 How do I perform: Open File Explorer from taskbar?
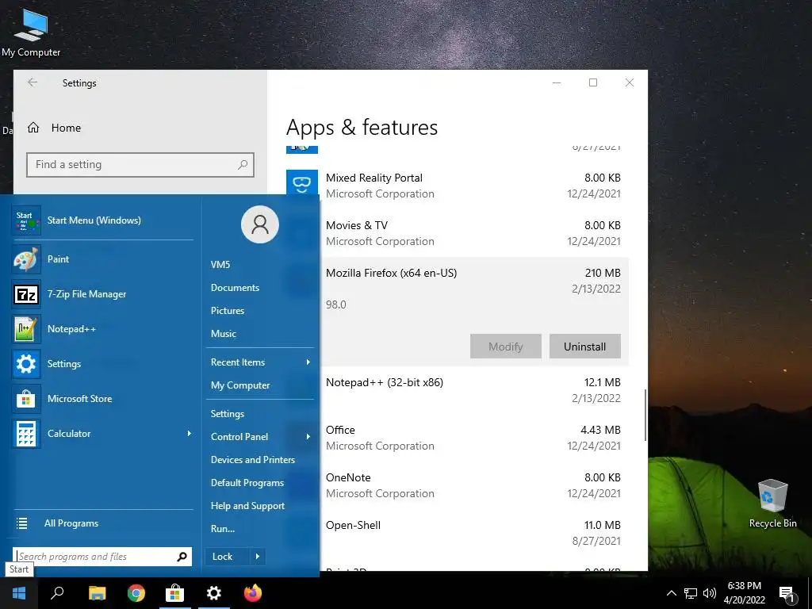click(97, 593)
